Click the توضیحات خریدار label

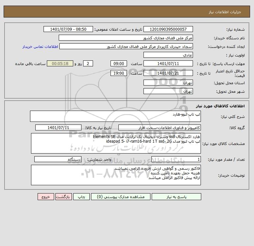click(x=231, y=175)
